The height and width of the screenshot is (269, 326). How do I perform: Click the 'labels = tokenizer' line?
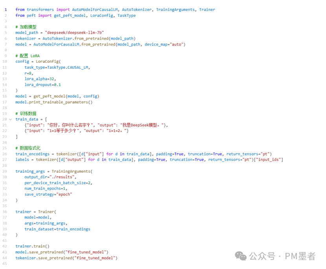(x=149, y=160)
